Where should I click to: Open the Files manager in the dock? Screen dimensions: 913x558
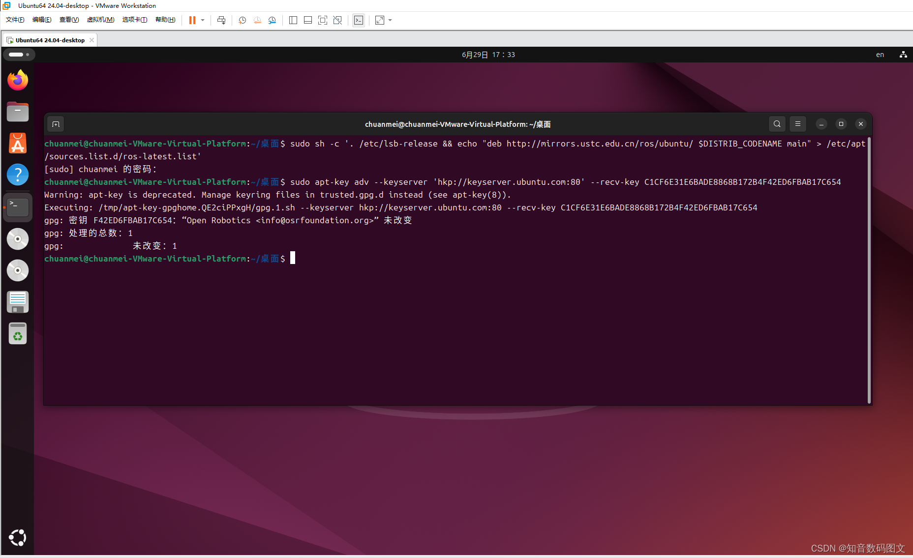coord(18,112)
